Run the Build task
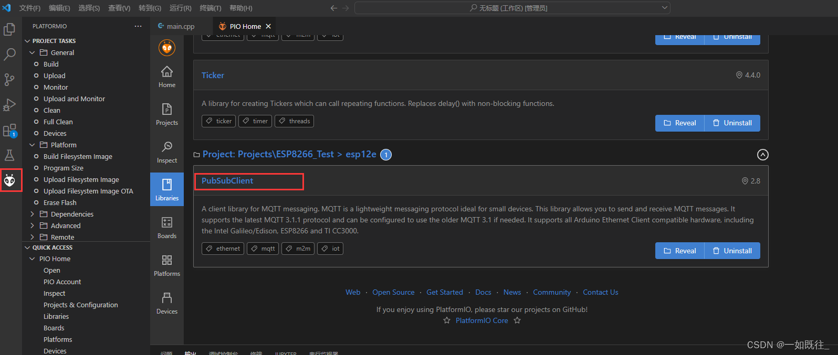 [51, 64]
